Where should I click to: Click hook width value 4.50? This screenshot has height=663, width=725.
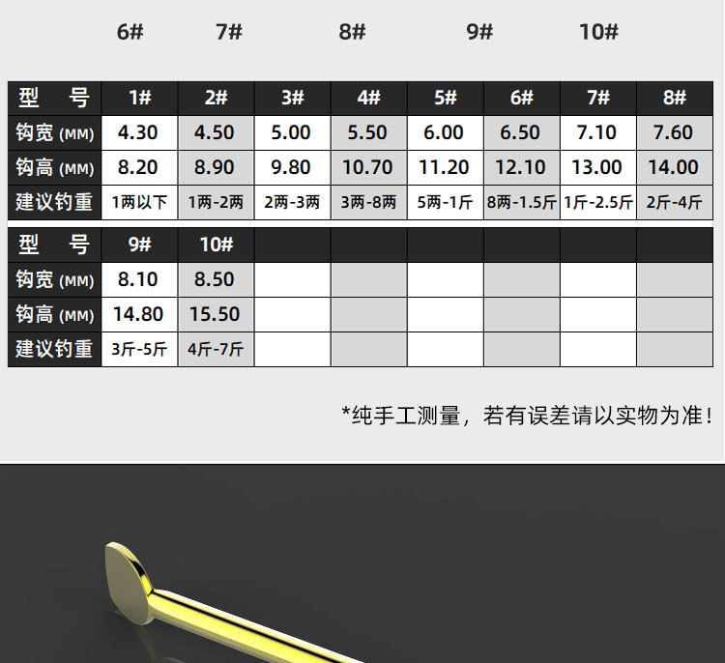[216, 132]
